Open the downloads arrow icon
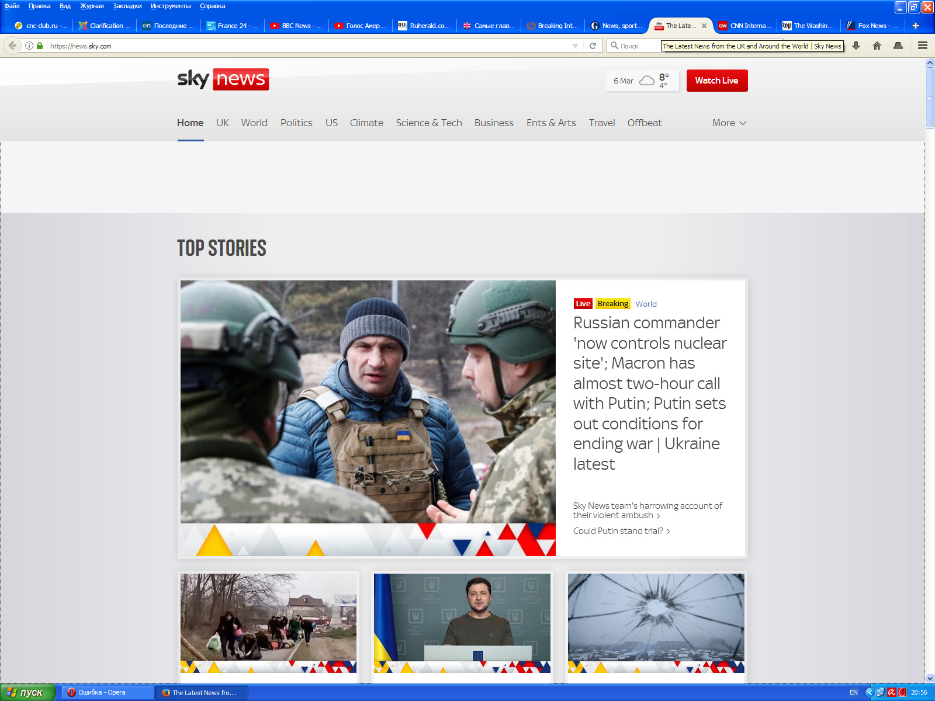 (856, 46)
